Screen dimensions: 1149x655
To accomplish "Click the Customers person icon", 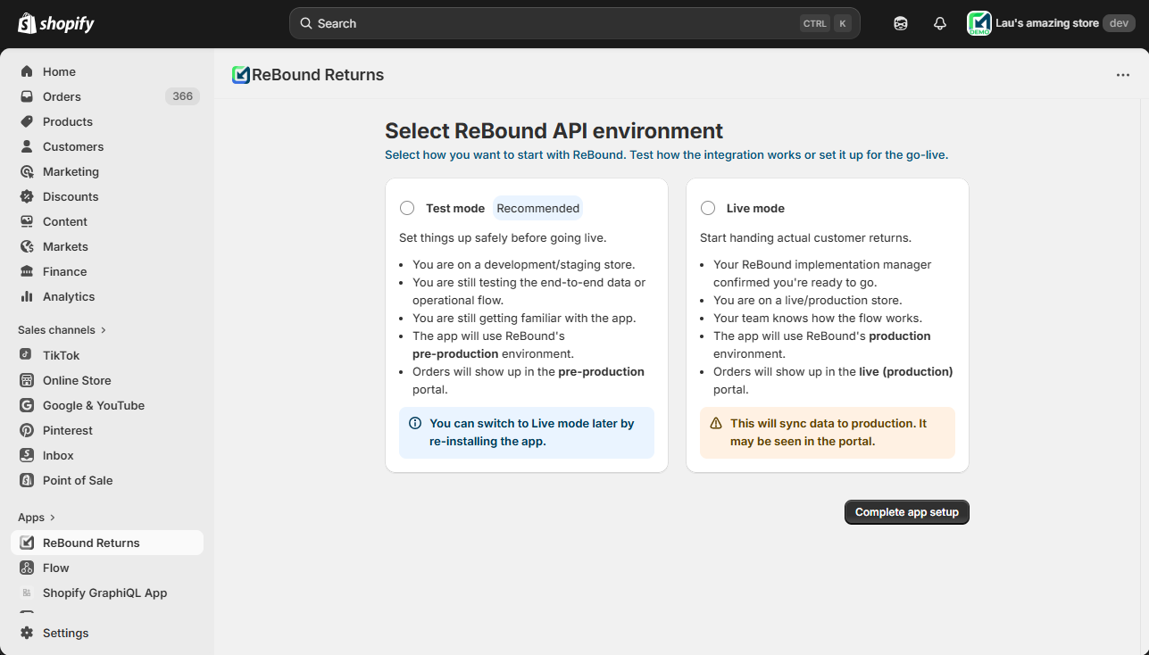I will [27, 146].
